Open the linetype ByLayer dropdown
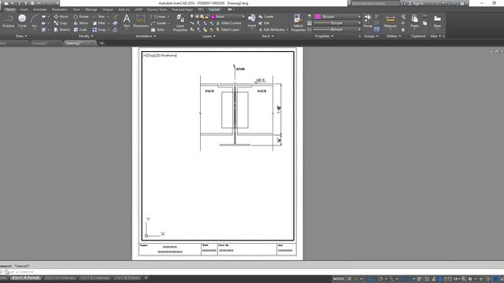This screenshot has height=283, width=504. point(337,30)
